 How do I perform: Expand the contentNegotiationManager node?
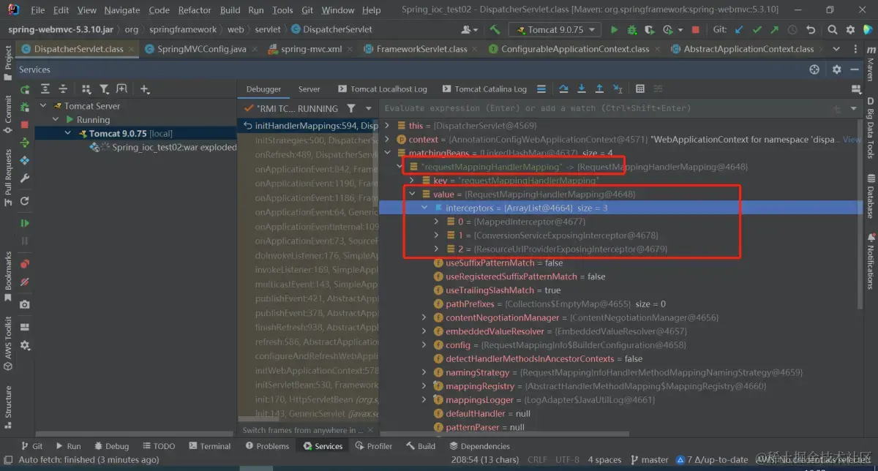[x=424, y=317]
